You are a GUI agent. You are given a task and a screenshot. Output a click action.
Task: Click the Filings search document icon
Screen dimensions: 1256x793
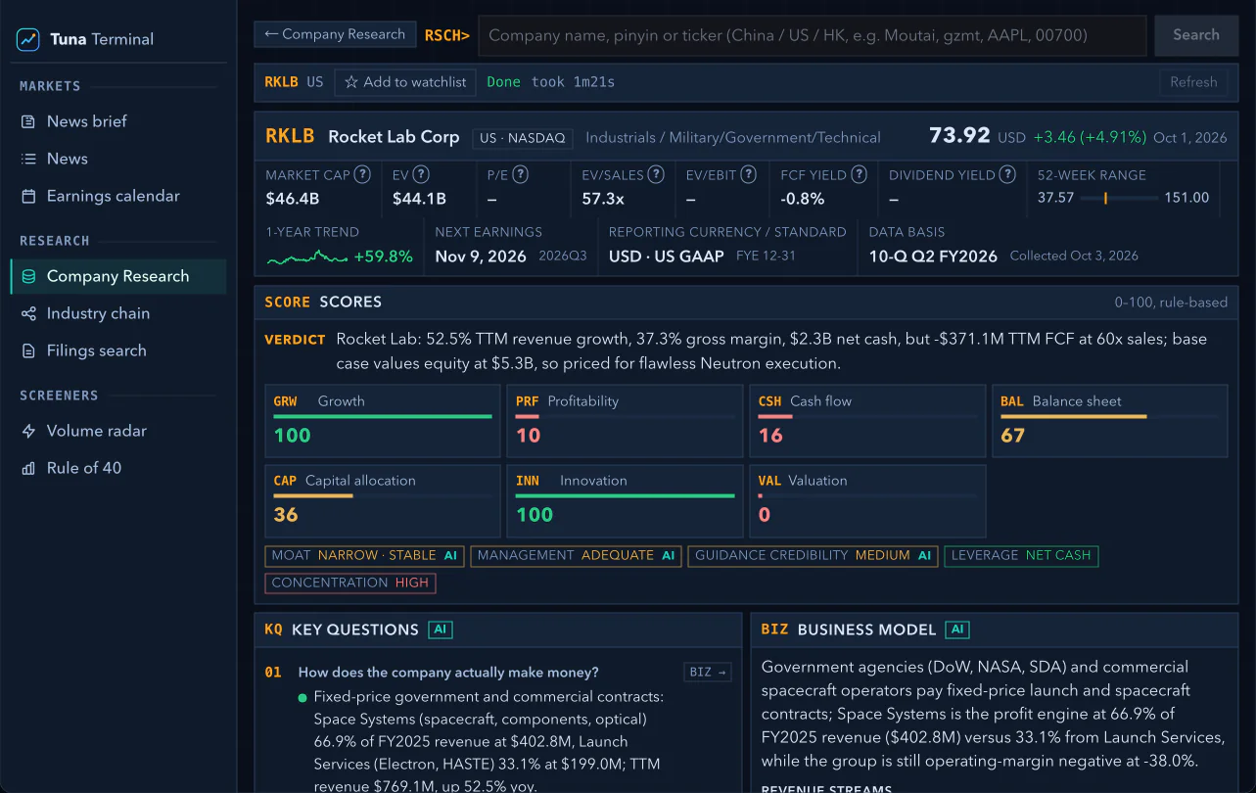[28, 350]
